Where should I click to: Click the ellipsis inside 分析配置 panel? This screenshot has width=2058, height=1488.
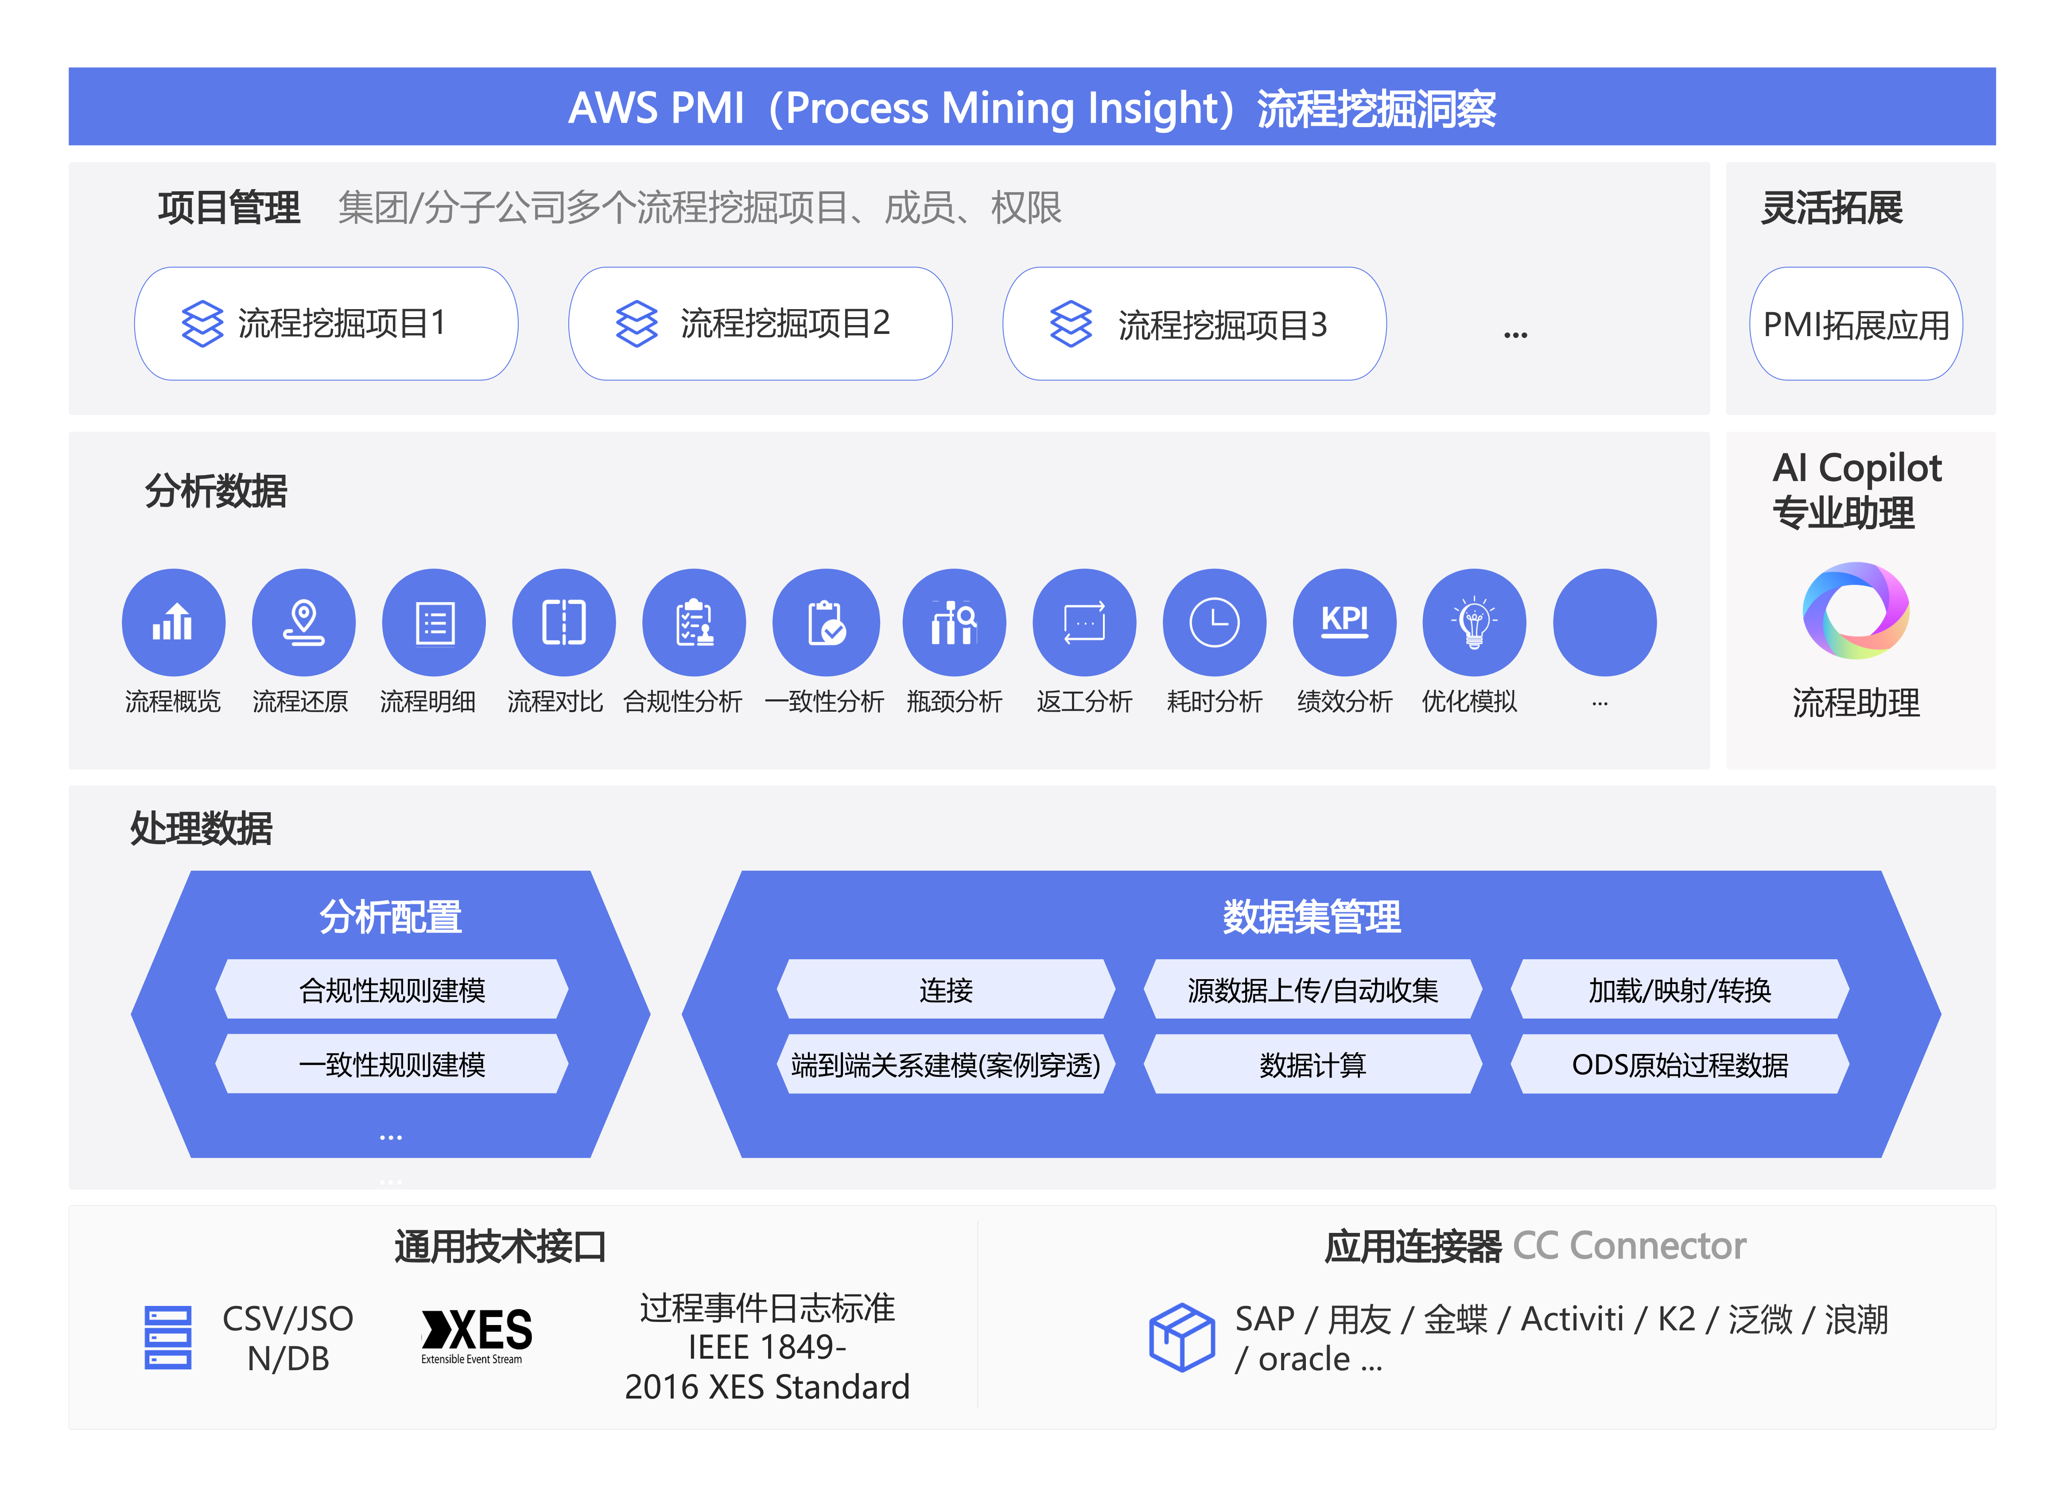[390, 1138]
